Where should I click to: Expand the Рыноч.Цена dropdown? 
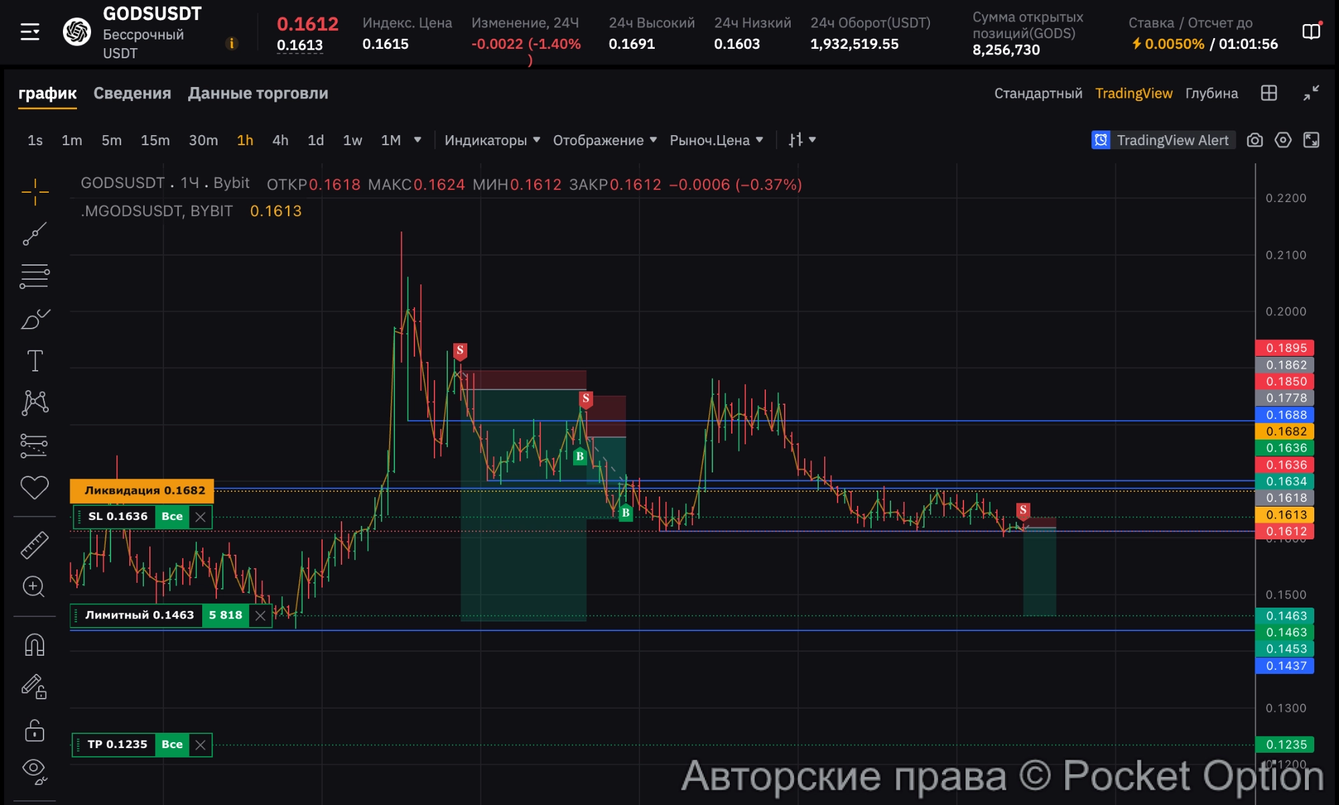coord(716,140)
